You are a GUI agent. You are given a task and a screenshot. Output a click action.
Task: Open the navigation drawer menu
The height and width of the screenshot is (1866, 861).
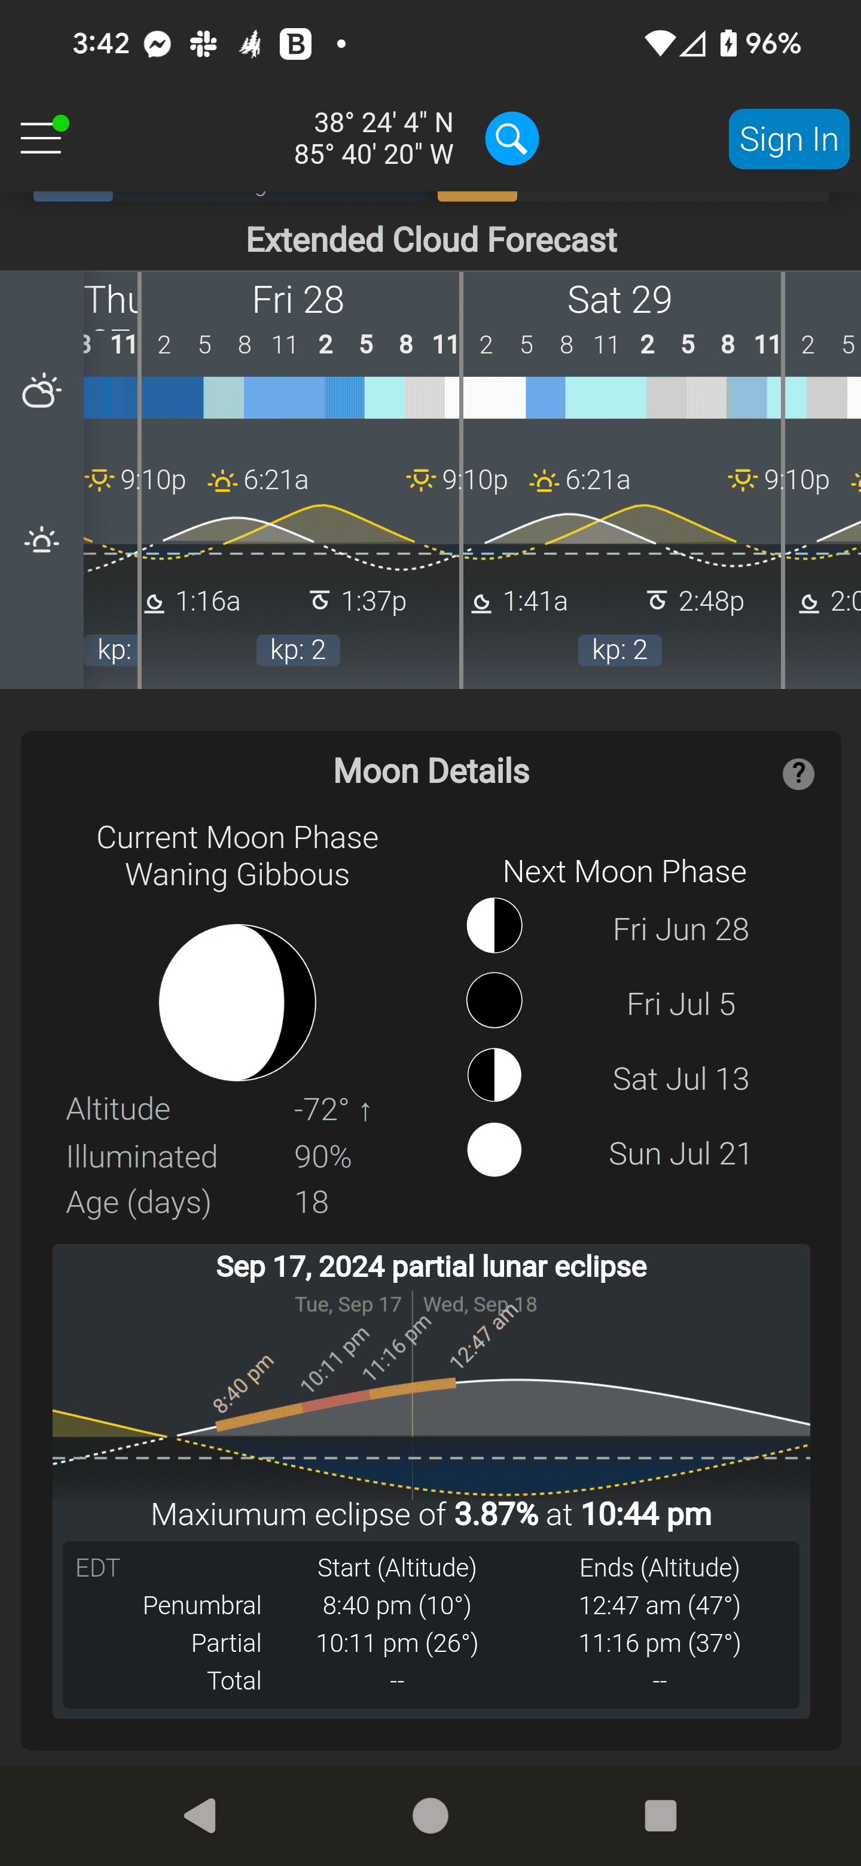tap(41, 138)
